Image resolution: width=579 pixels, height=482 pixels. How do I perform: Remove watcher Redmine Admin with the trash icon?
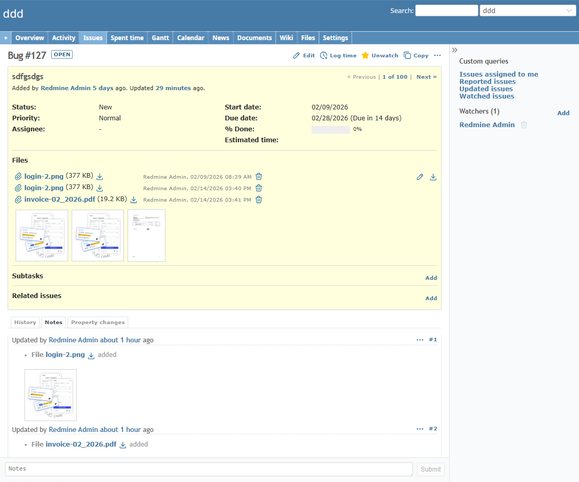tap(524, 125)
